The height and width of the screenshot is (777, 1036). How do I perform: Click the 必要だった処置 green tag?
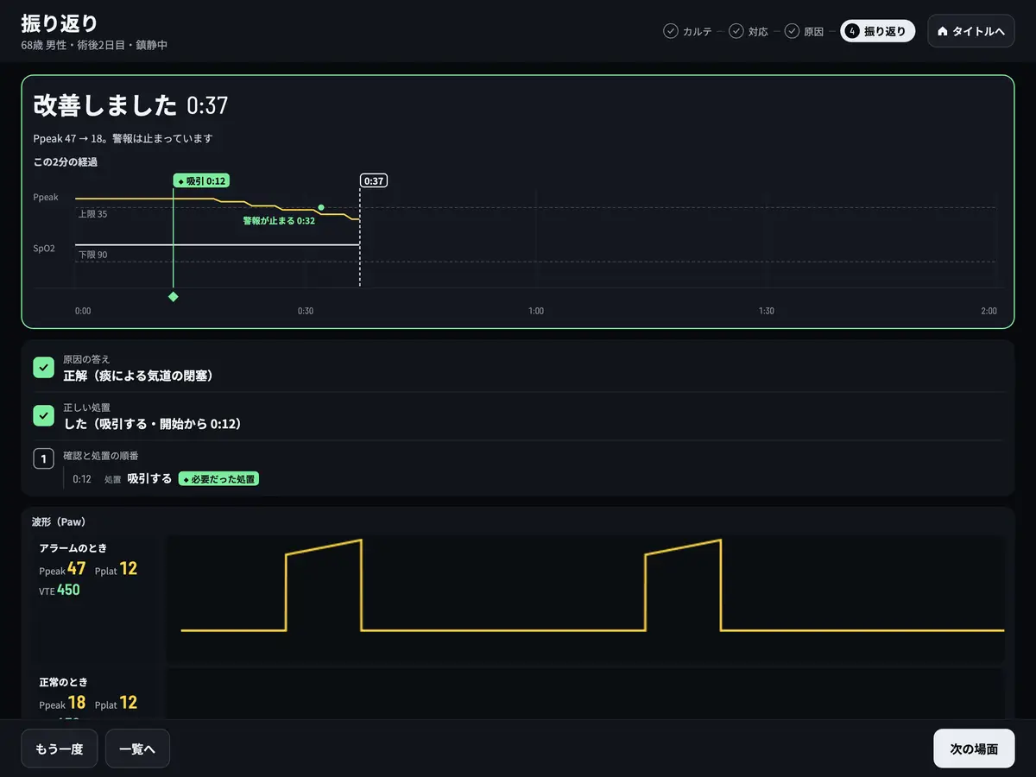(218, 478)
